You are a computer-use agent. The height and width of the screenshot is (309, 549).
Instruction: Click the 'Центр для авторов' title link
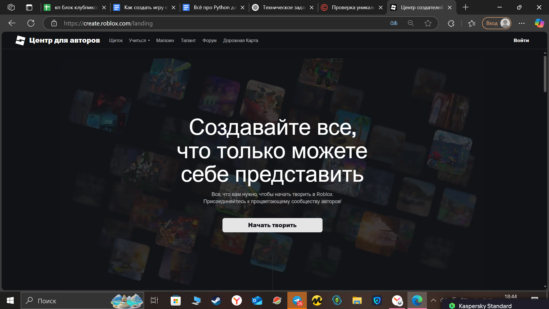64,40
